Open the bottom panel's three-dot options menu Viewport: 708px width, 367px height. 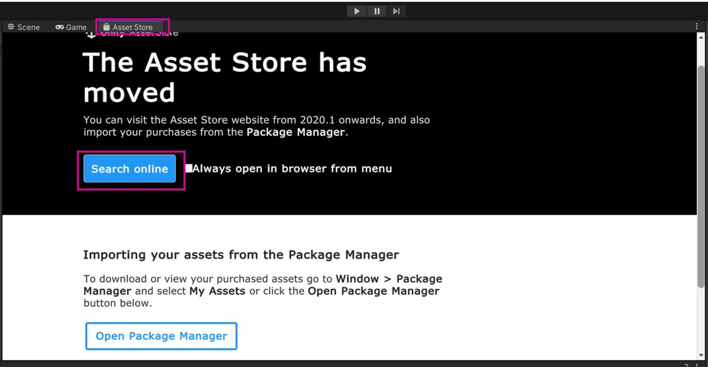[697, 365]
